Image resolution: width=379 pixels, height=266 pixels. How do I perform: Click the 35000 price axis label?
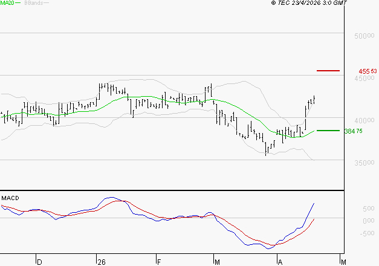click(364, 163)
